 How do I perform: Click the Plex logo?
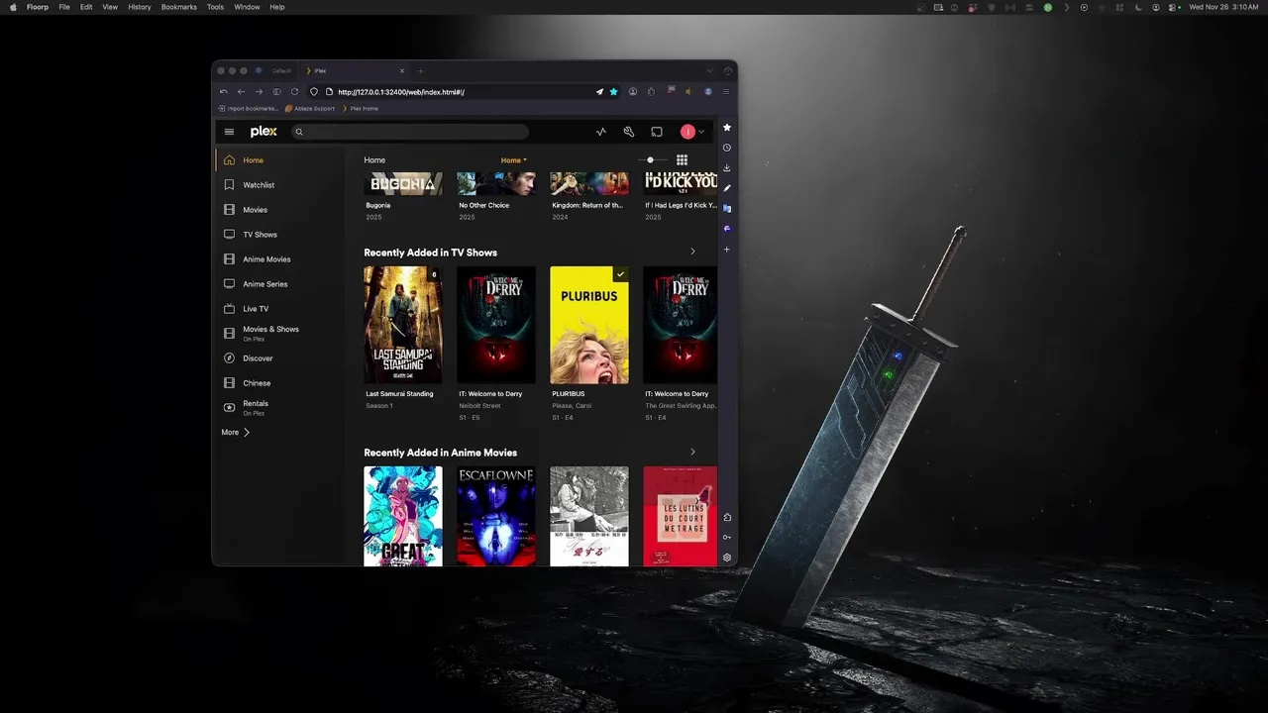pyautogui.click(x=264, y=132)
